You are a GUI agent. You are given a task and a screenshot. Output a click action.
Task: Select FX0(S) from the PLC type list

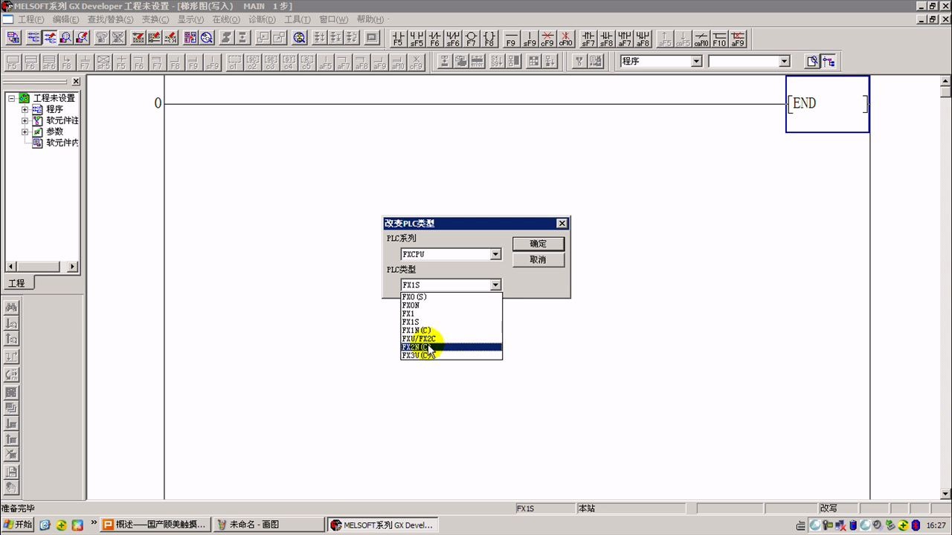pyautogui.click(x=451, y=296)
